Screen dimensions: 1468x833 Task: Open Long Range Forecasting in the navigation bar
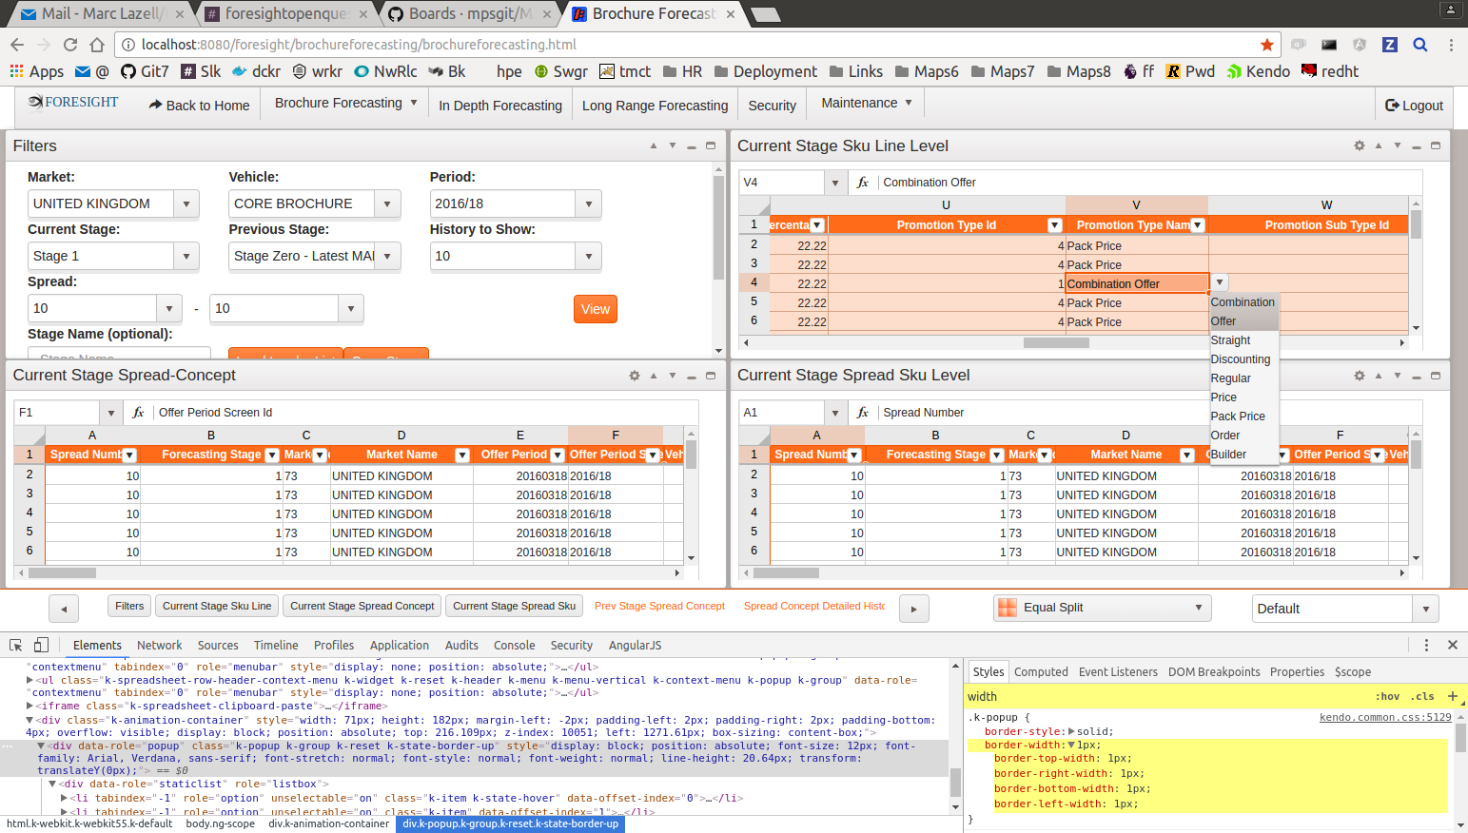[x=656, y=106]
